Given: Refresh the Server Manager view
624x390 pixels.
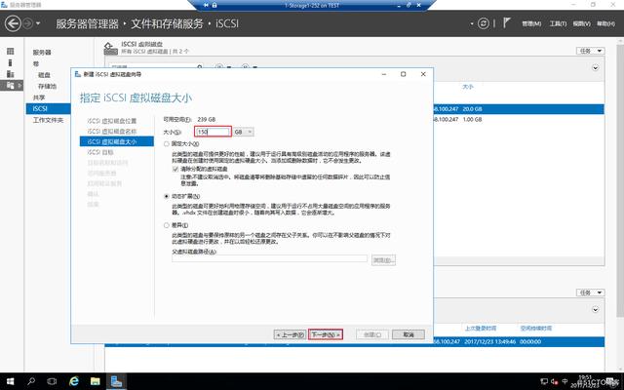Looking at the screenshot, I should [x=484, y=23].
